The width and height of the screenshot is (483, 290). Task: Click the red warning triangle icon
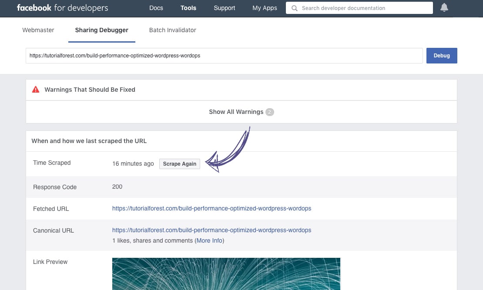tap(36, 90)
